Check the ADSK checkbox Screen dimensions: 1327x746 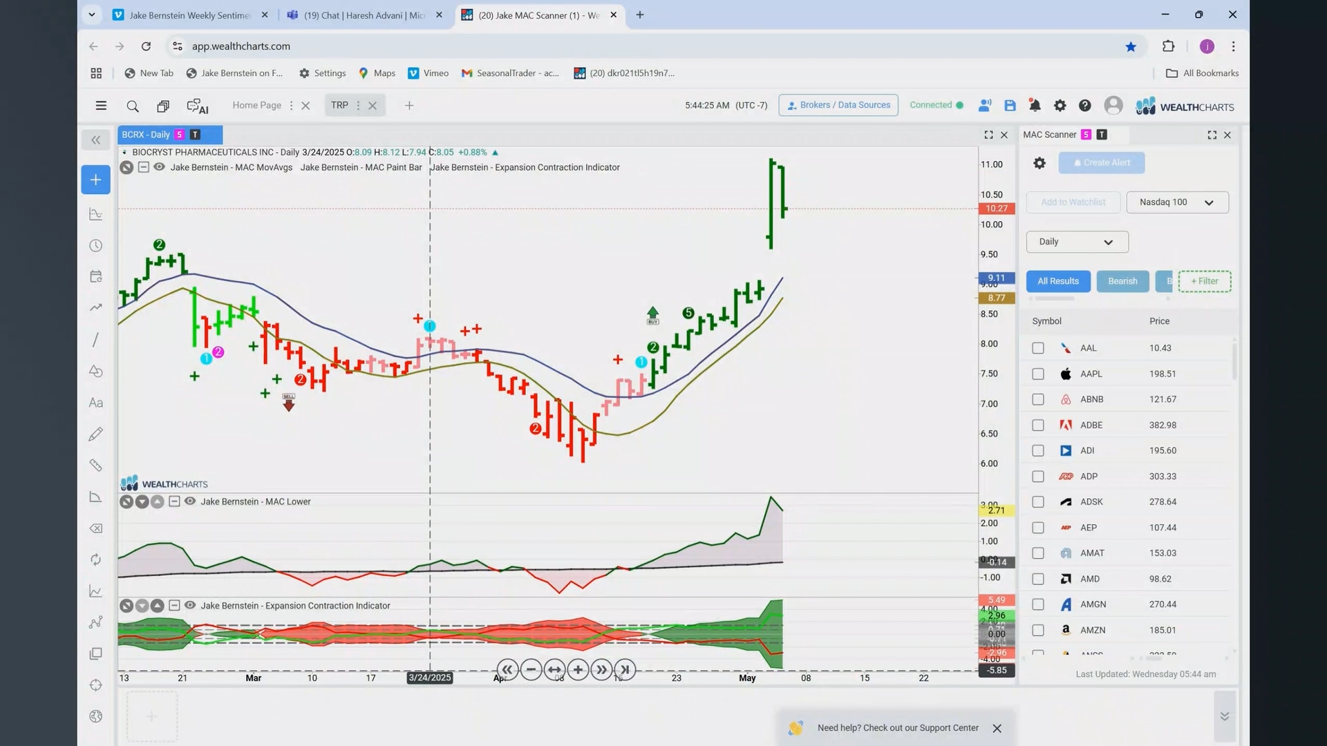pos(1037,502)
